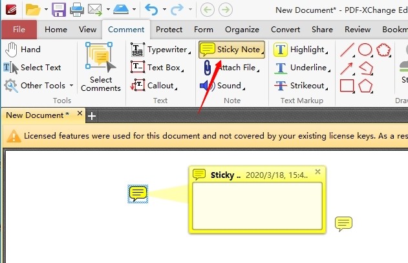Expand the Scan dropdown arrow
Viewport: 408px width, 263px height.
[134, 10]
